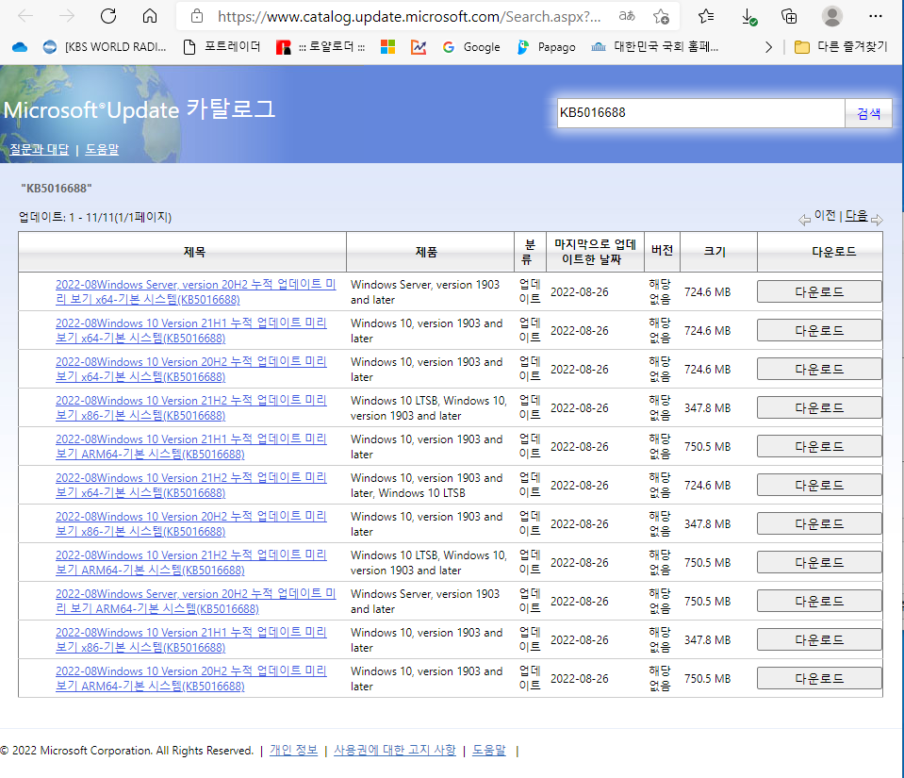Open Windows Server 20H2 x64 update link
This screenshot has height=778, width=904.
tap(195, 291)
